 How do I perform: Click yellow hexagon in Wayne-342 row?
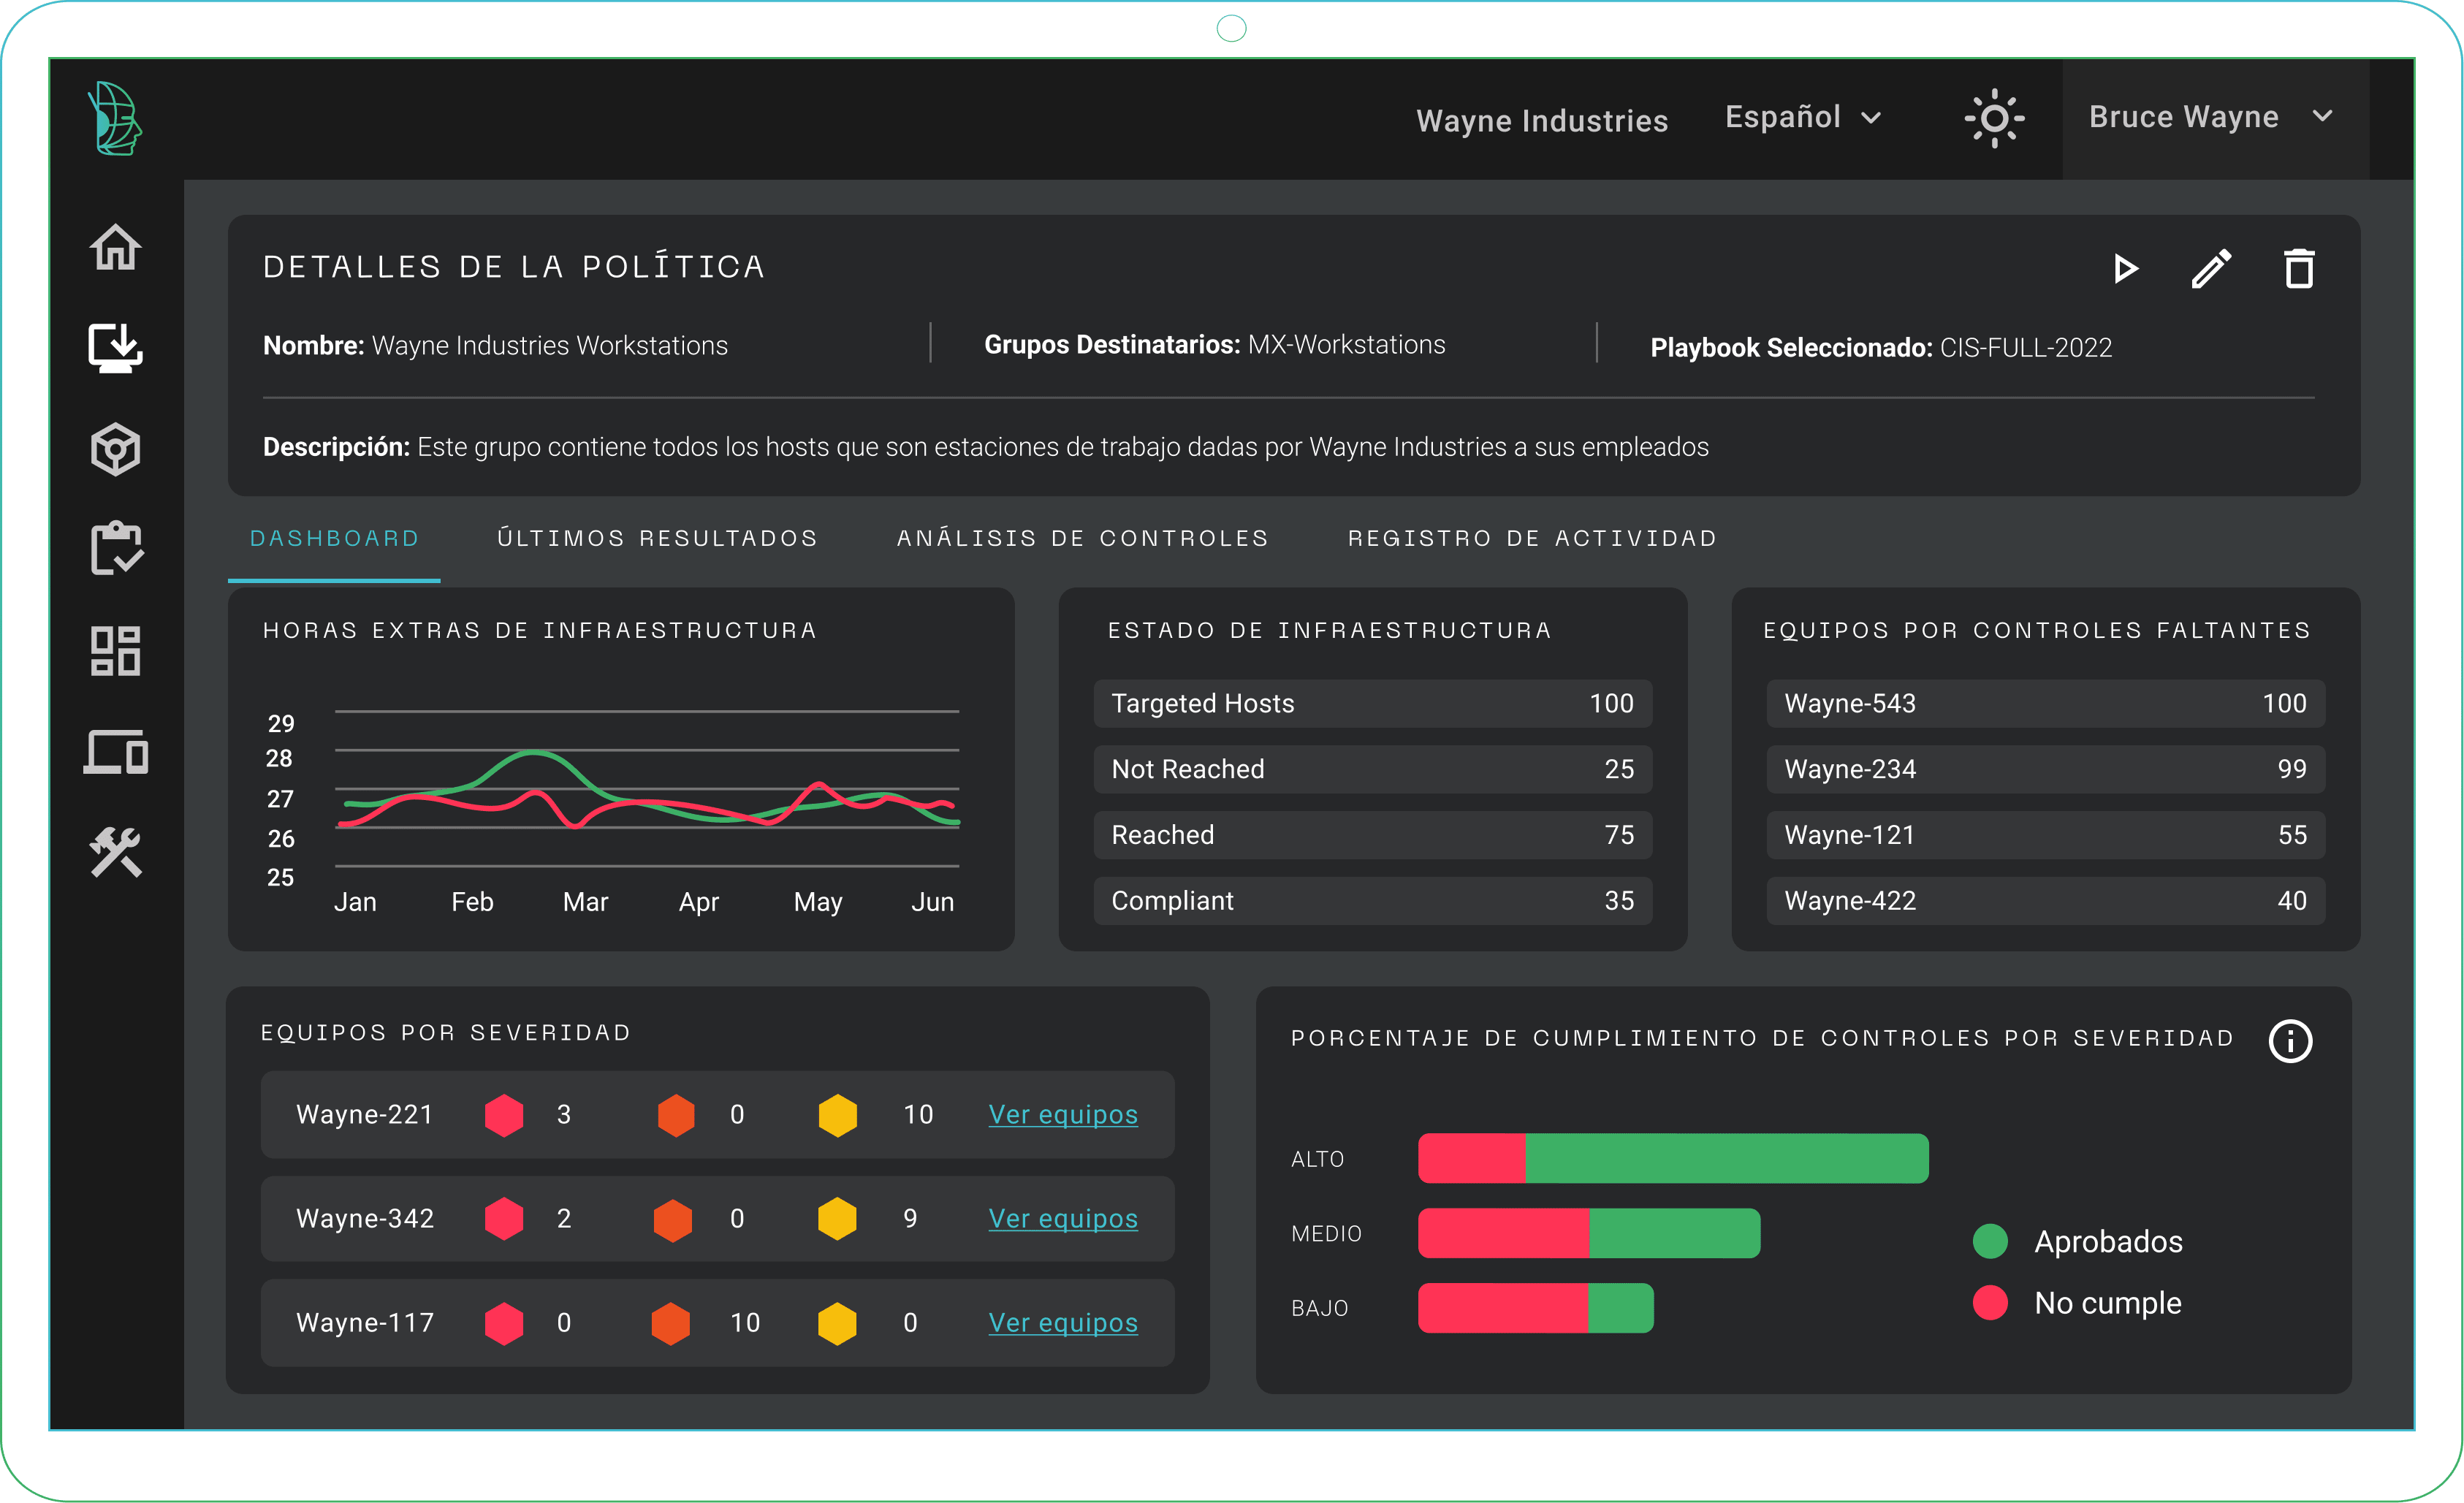pos(837,1218)
